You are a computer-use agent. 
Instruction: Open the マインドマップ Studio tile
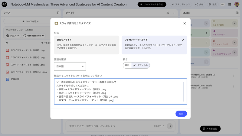tap(224, 33)
